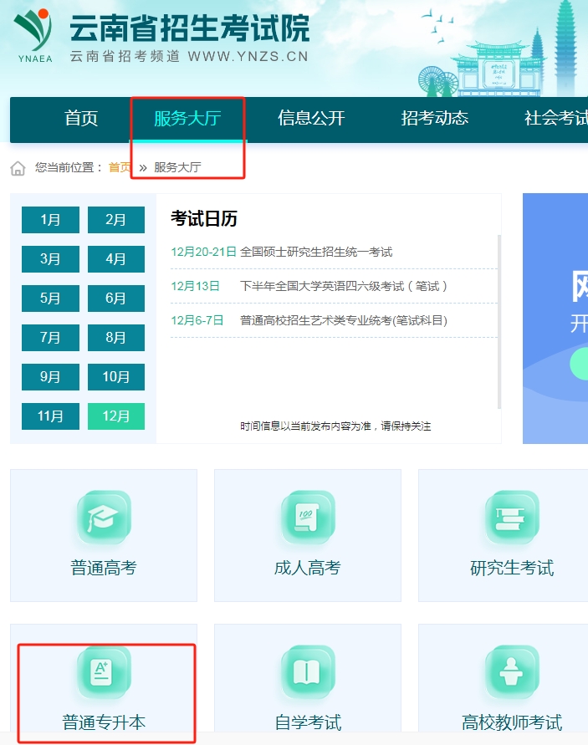Click the home icon in breadcrumb
Image resolution: width=588 pixels, height=745 pixels.
(18, 168)
